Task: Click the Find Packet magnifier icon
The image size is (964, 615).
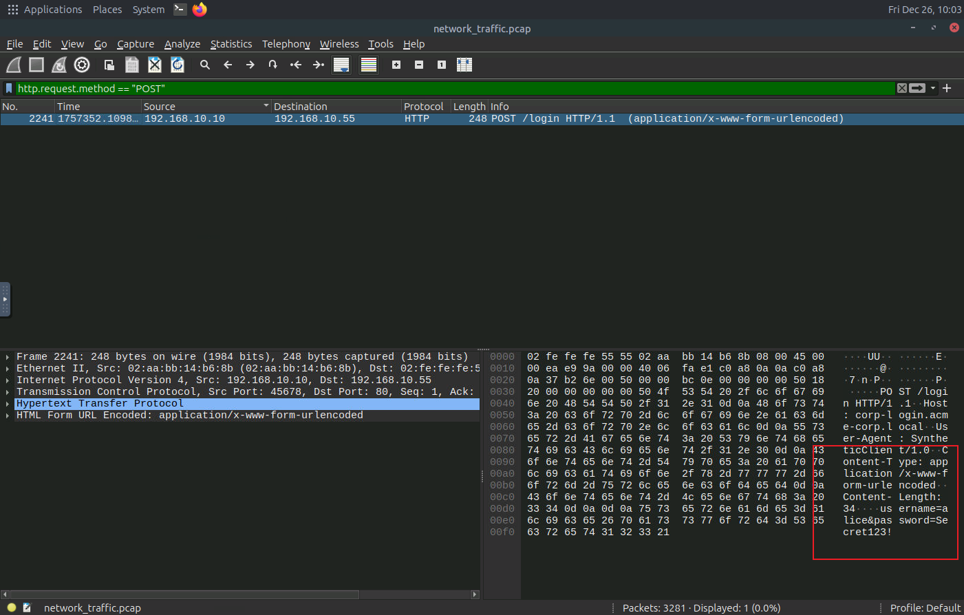Action: click(204, 65)
